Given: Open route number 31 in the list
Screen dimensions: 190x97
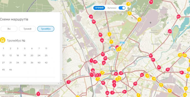Looking at the screenshot, I should (11, 63).
